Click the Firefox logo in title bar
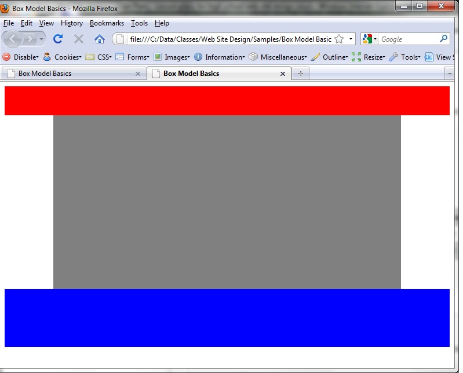Viewport: 463px width, 373px height. [x=5, y=8]
